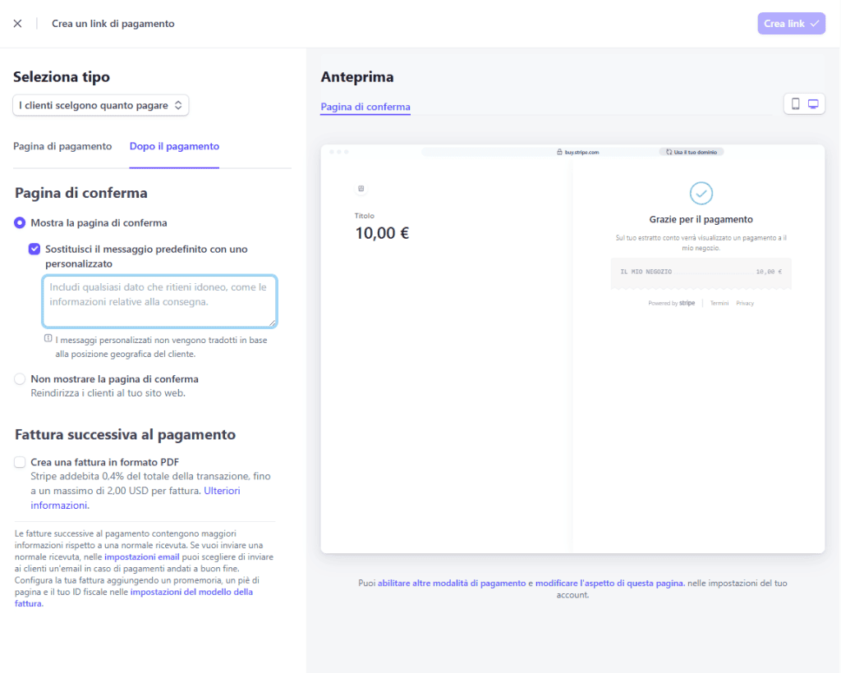Click the Crea link button
The image size is (841, 673).
790,23
